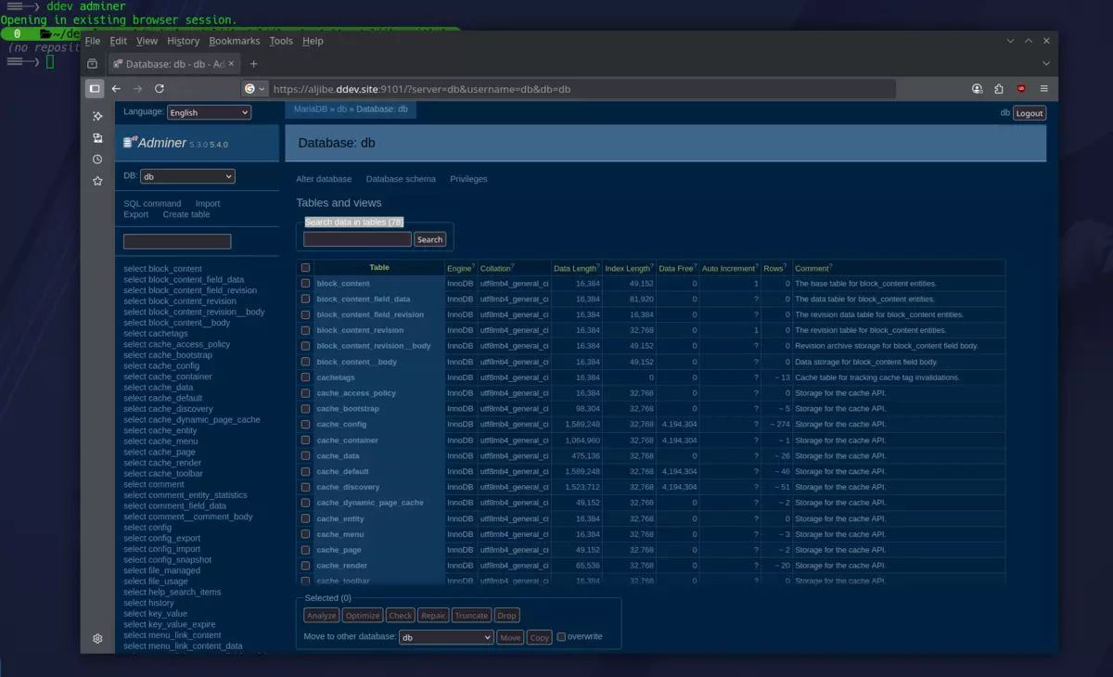Viewport: 1113px width, 677px height.
Task: Check the cache_config table checkbox
Action: (305, 424)
